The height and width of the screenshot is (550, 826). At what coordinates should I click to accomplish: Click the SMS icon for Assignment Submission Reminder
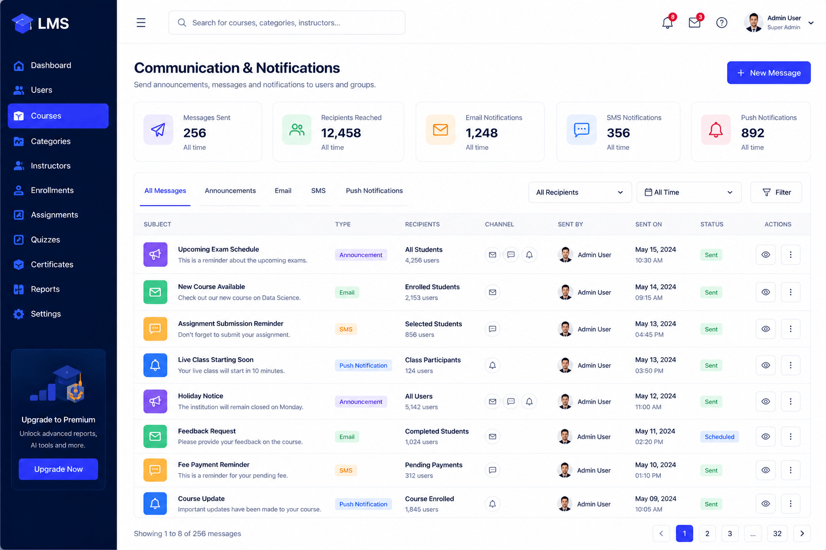click(x=155, y=329)
